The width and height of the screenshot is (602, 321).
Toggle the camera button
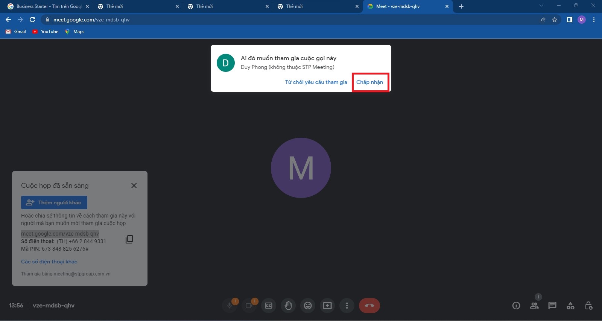pos(249,306)
